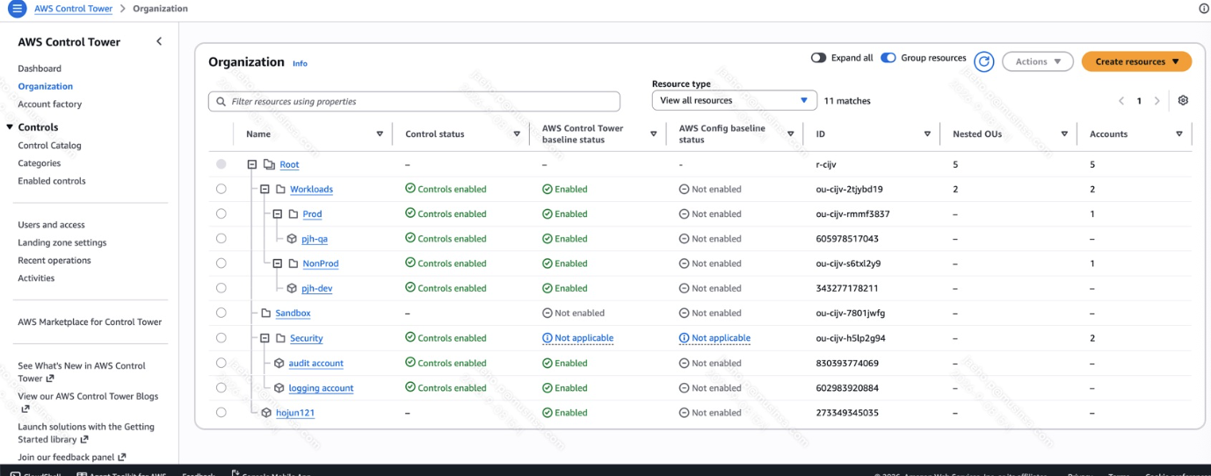The image size is (1211, 476).
Task: Collapse the AWS Control Tower side panel
Action: 159,41
